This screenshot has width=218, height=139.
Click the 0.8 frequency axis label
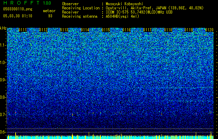pyautogui.click(x=3, y=97)
